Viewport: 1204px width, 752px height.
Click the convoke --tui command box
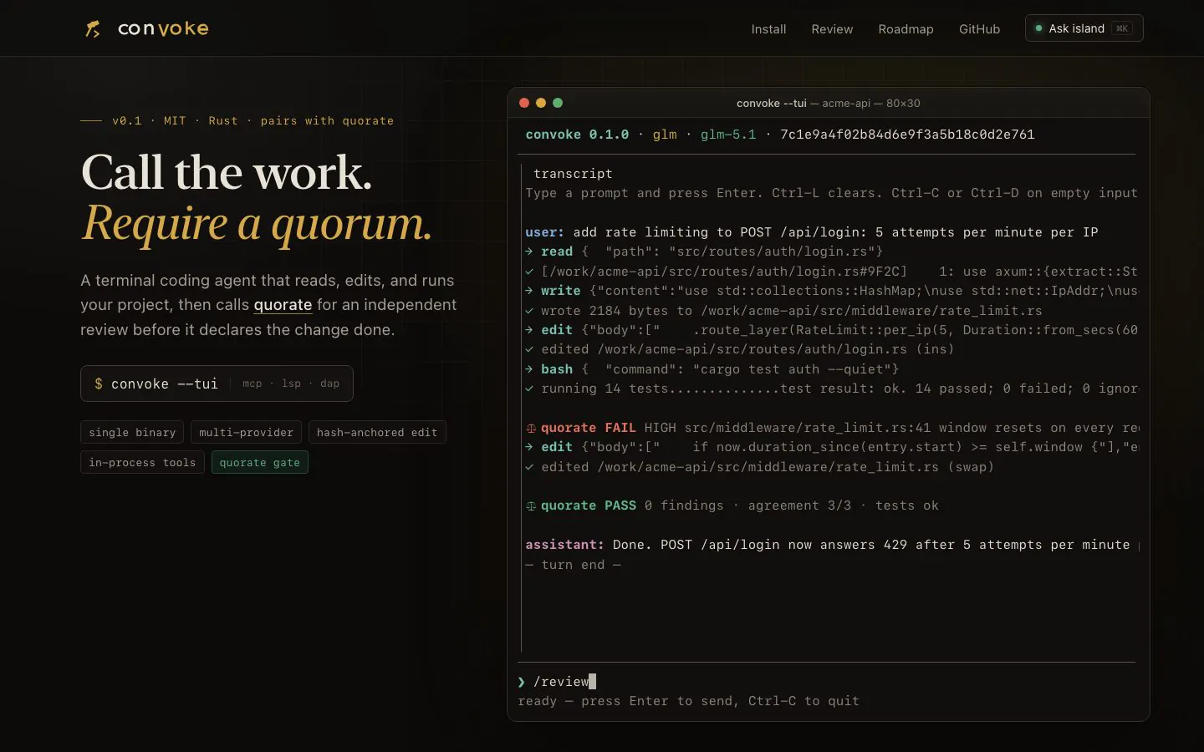point(217,384)
